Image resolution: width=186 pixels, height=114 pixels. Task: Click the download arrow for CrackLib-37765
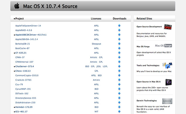[x=119, y=80]
